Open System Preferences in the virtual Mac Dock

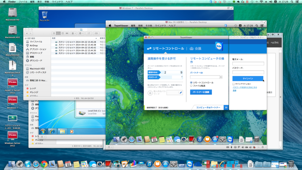click(x=222, y=139)
